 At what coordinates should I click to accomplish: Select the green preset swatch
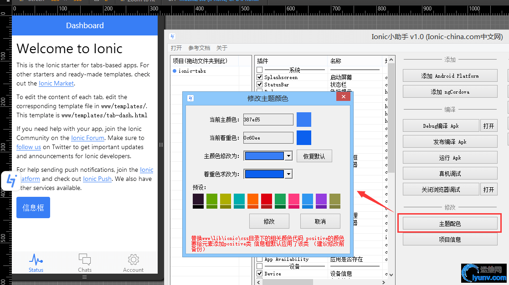point(211,201)
